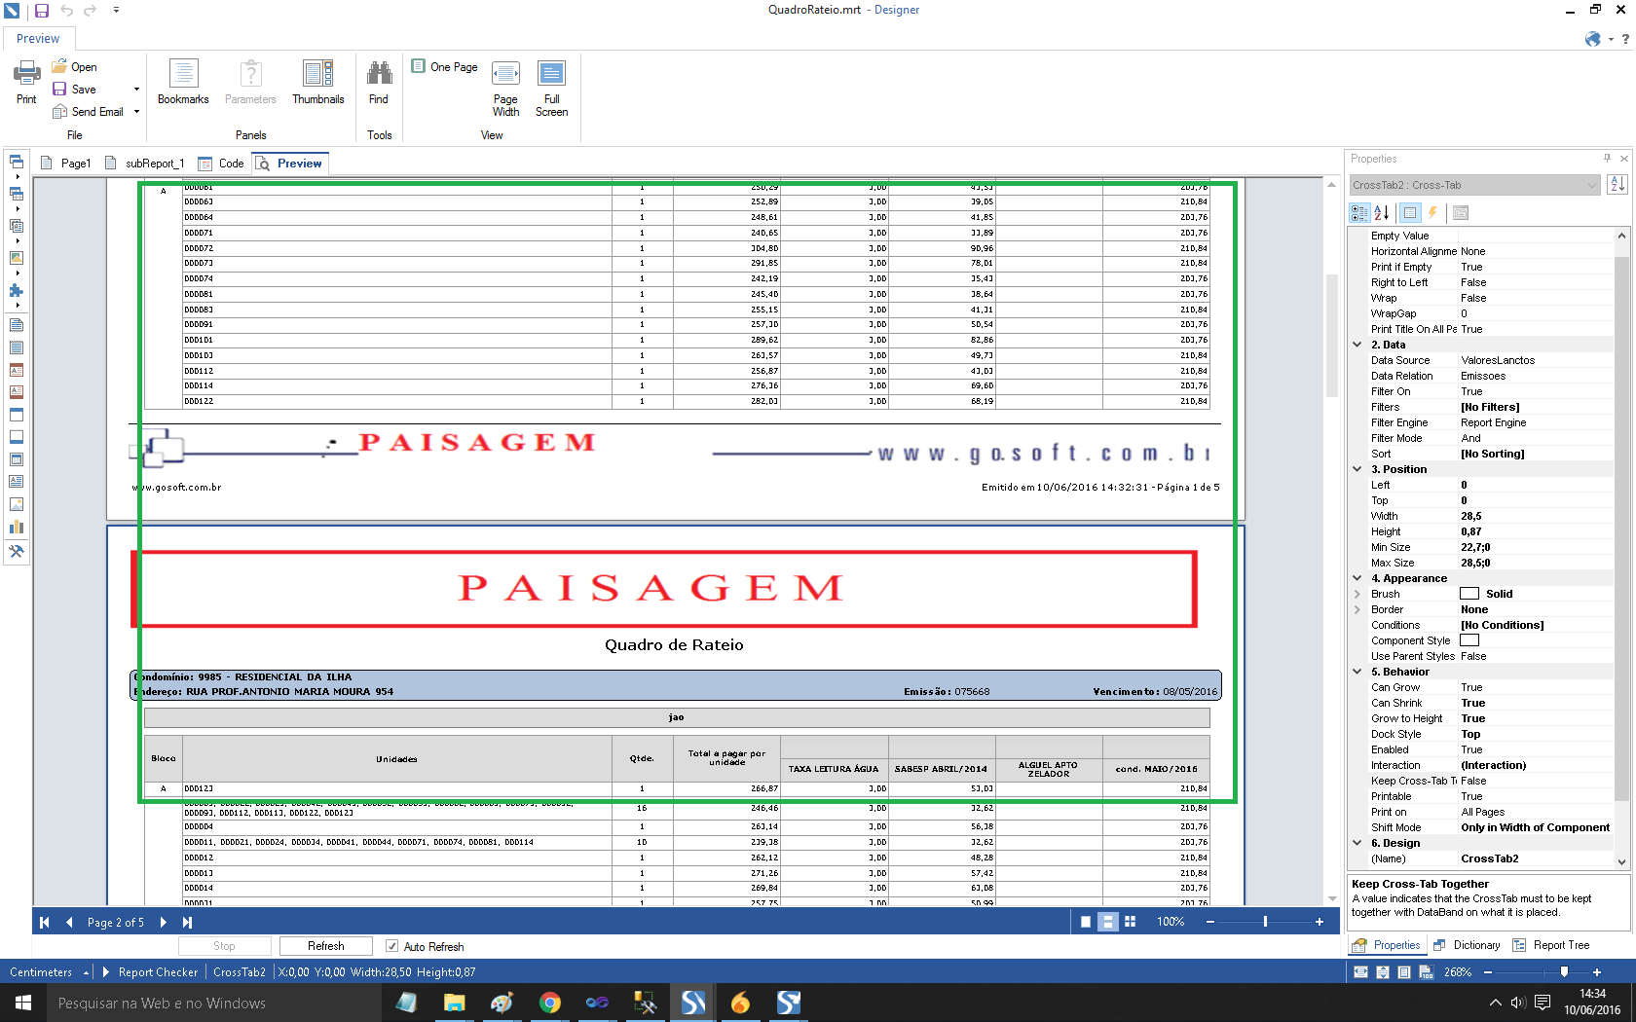Image resolution: width=1636 pixels, height=1022 pixels.
Task: Expand the Border property
Action: tap(1357, 609)
